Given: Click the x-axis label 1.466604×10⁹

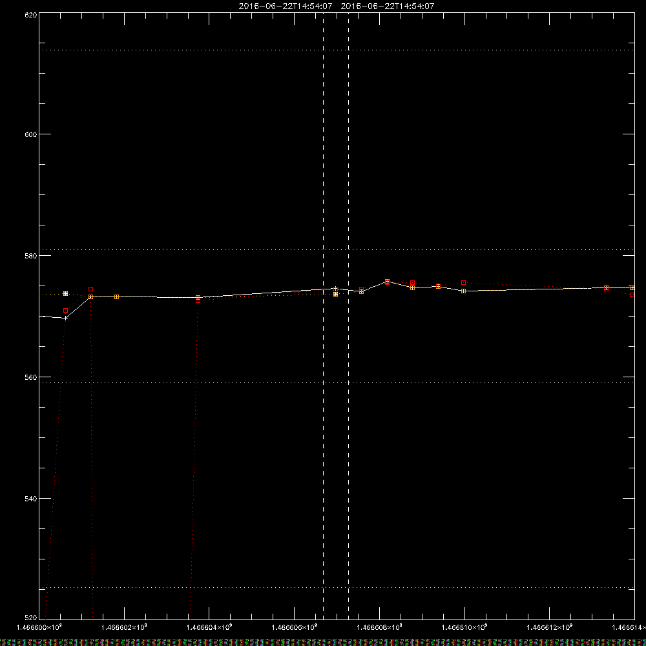Looking at the screenshot, I should (209, 627).
